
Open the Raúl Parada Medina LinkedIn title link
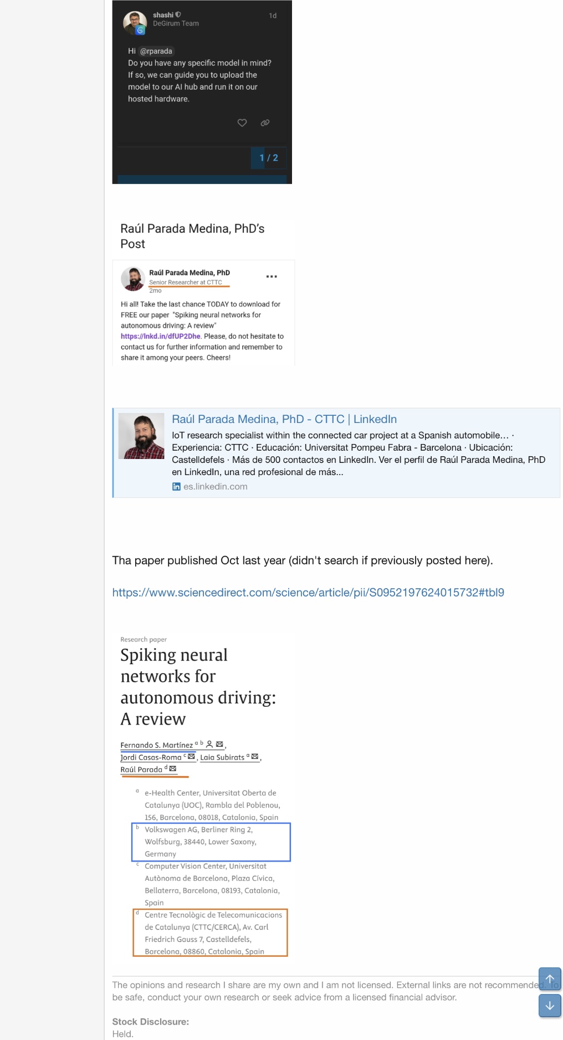tap(284, 419)
